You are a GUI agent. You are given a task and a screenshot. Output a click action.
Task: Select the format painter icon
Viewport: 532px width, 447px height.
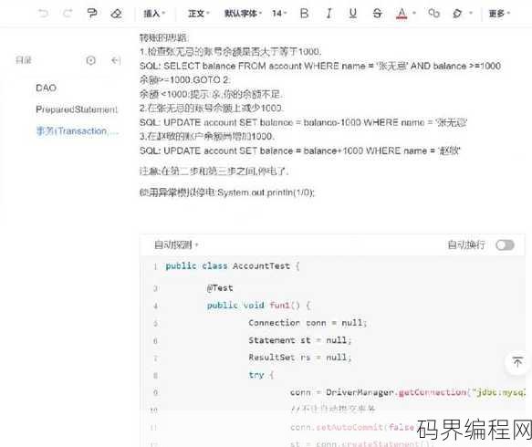[92, 13]
